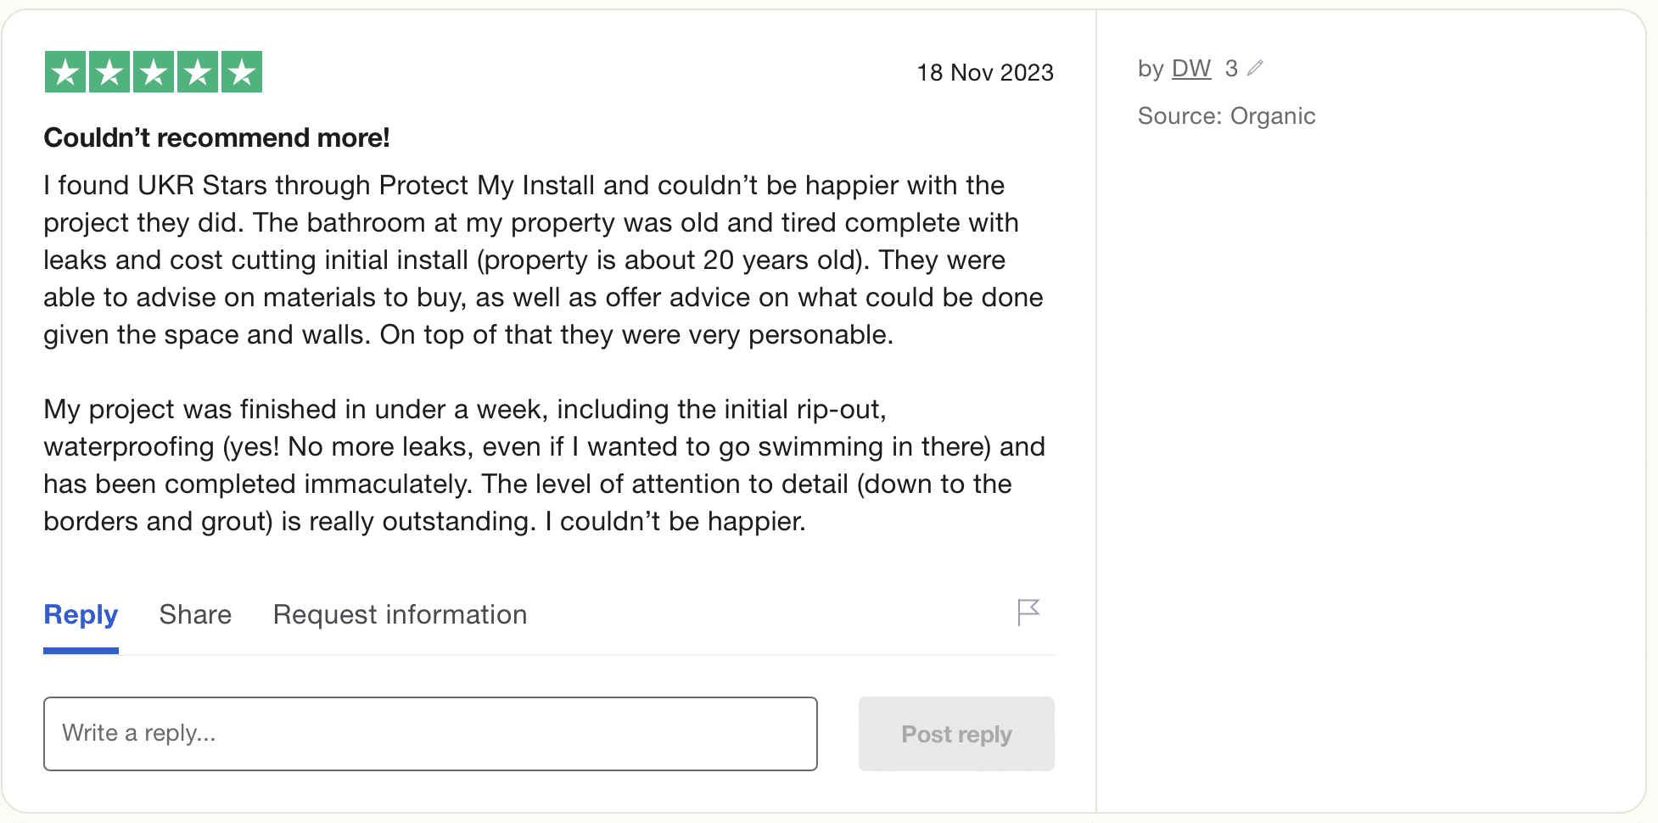Click the pencil icon beside reviewer DW
The width and height of the screenshot is (1658, 823).
click(x=1256, y=68)
